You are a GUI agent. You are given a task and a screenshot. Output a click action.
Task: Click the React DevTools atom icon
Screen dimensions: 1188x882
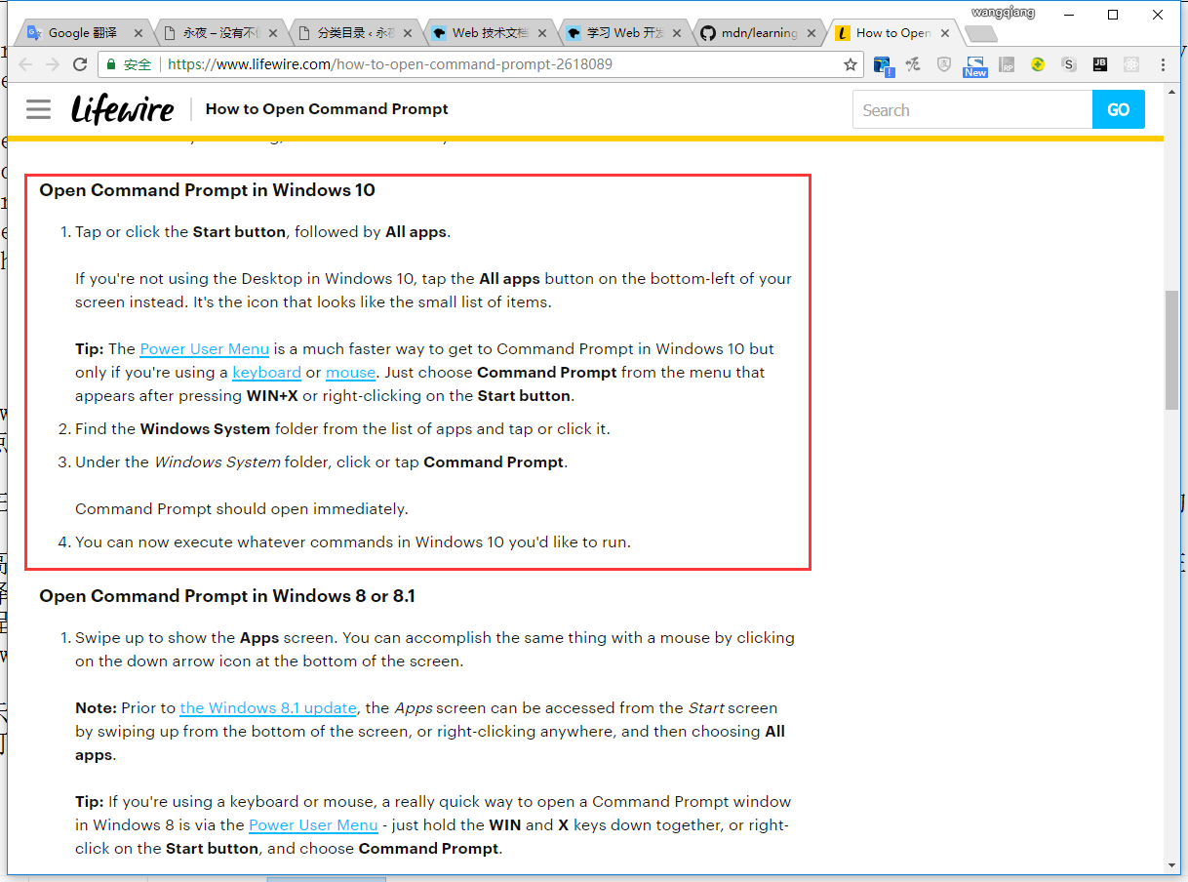point(1131,64)
